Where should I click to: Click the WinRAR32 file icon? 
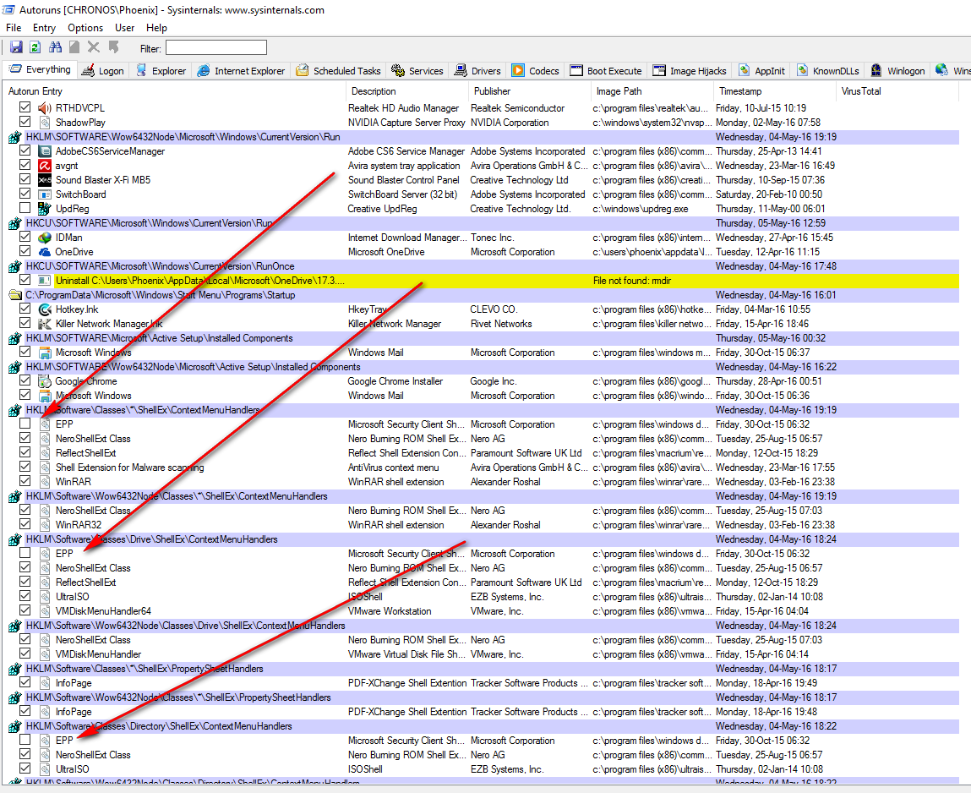(x=45, y=525)
